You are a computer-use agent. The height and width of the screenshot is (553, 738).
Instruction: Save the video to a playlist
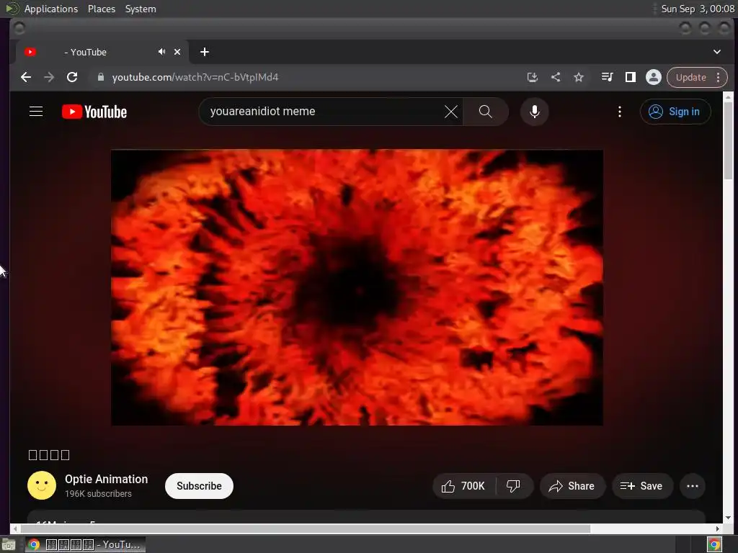pos(642,486)
